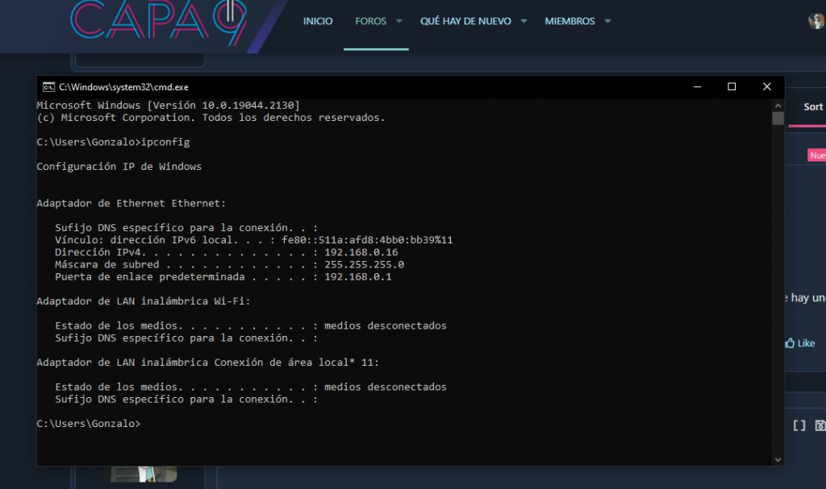
Task: Click 'Adaptador de LAN inalámbrica Wi-Fi:' heading
Action: [x=144, y=301]
